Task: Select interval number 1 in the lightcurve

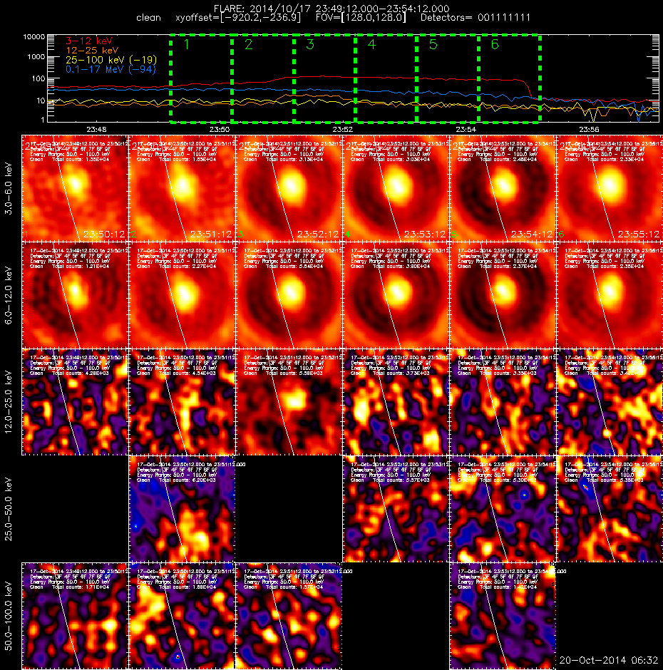Action: [x=186, y=44]
